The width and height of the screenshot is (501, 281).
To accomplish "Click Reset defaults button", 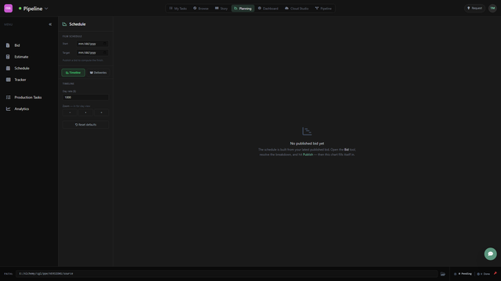I will click(x=85, y=125).
